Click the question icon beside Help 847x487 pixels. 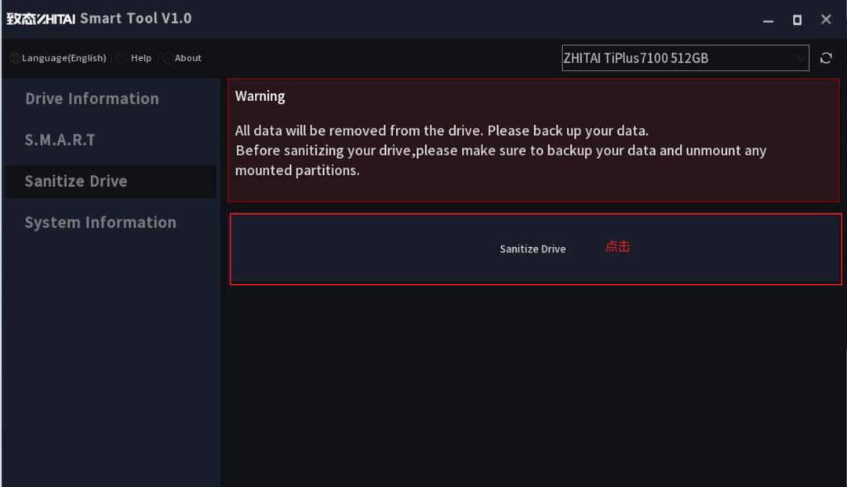pos(122,58)
